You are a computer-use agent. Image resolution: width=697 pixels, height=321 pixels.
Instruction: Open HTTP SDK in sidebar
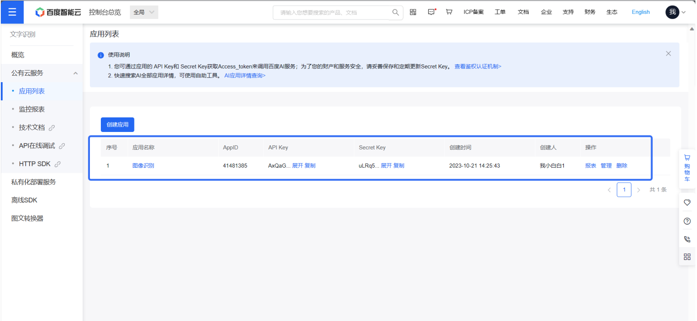click(x=34, y=164)
